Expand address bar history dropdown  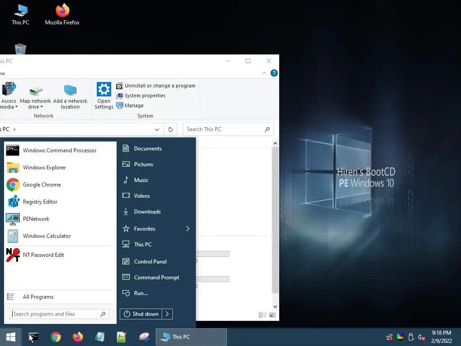pyautogui.click(x=157, y=129)
